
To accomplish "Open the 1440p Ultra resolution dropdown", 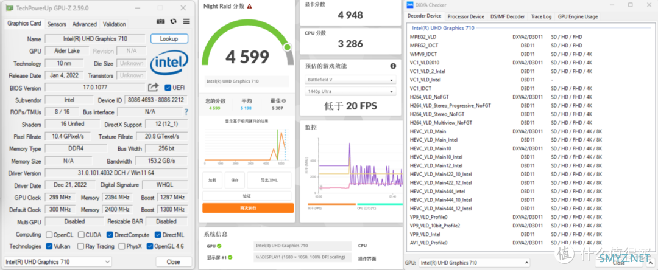I will (350, 91).
